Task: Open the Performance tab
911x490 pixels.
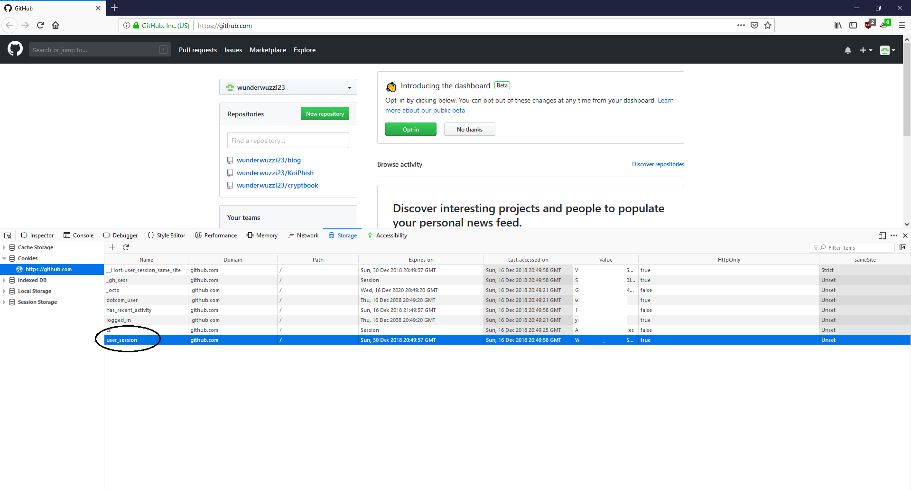Action: tap(216, 236)
